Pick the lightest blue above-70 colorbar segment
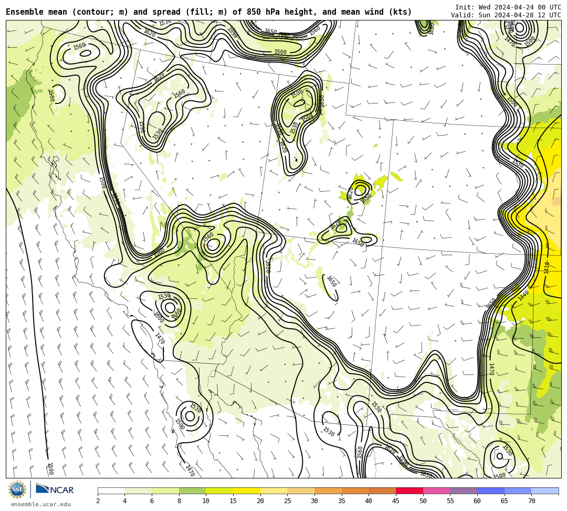This screenshot has width=567, height=511. pyautogui.click(x=545, y=491)
